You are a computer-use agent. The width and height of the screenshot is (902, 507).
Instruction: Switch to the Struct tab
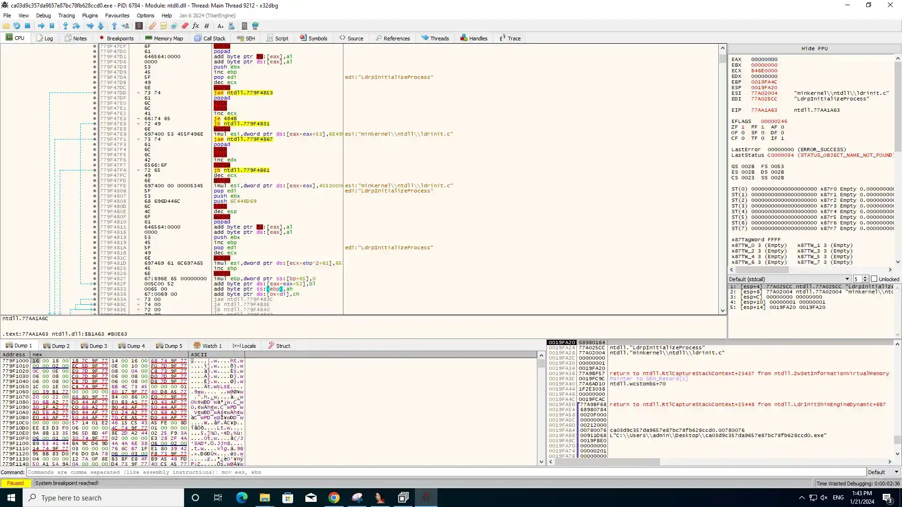click(x=279, y=346)
